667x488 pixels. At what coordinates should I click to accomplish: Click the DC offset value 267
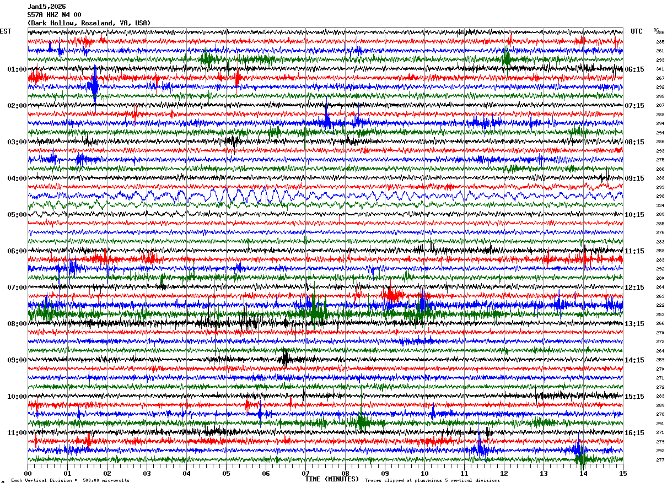coord(660,78)
